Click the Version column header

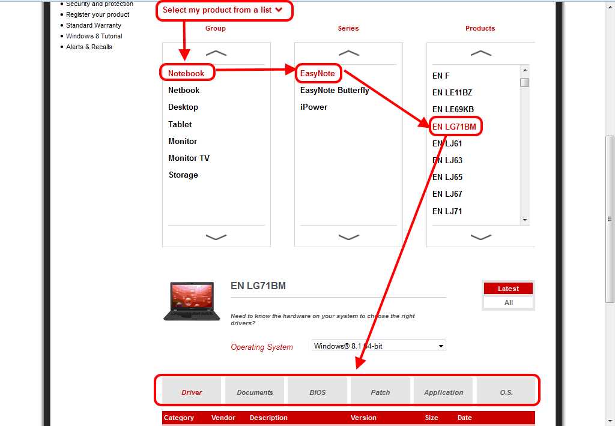click(x=363, y=418)
